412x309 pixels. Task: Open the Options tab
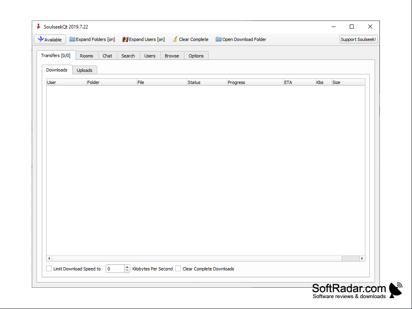click(x=196, y=56)
